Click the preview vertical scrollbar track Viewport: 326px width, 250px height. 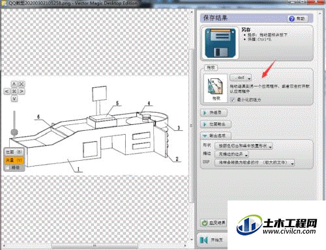(x=192, y=125)
